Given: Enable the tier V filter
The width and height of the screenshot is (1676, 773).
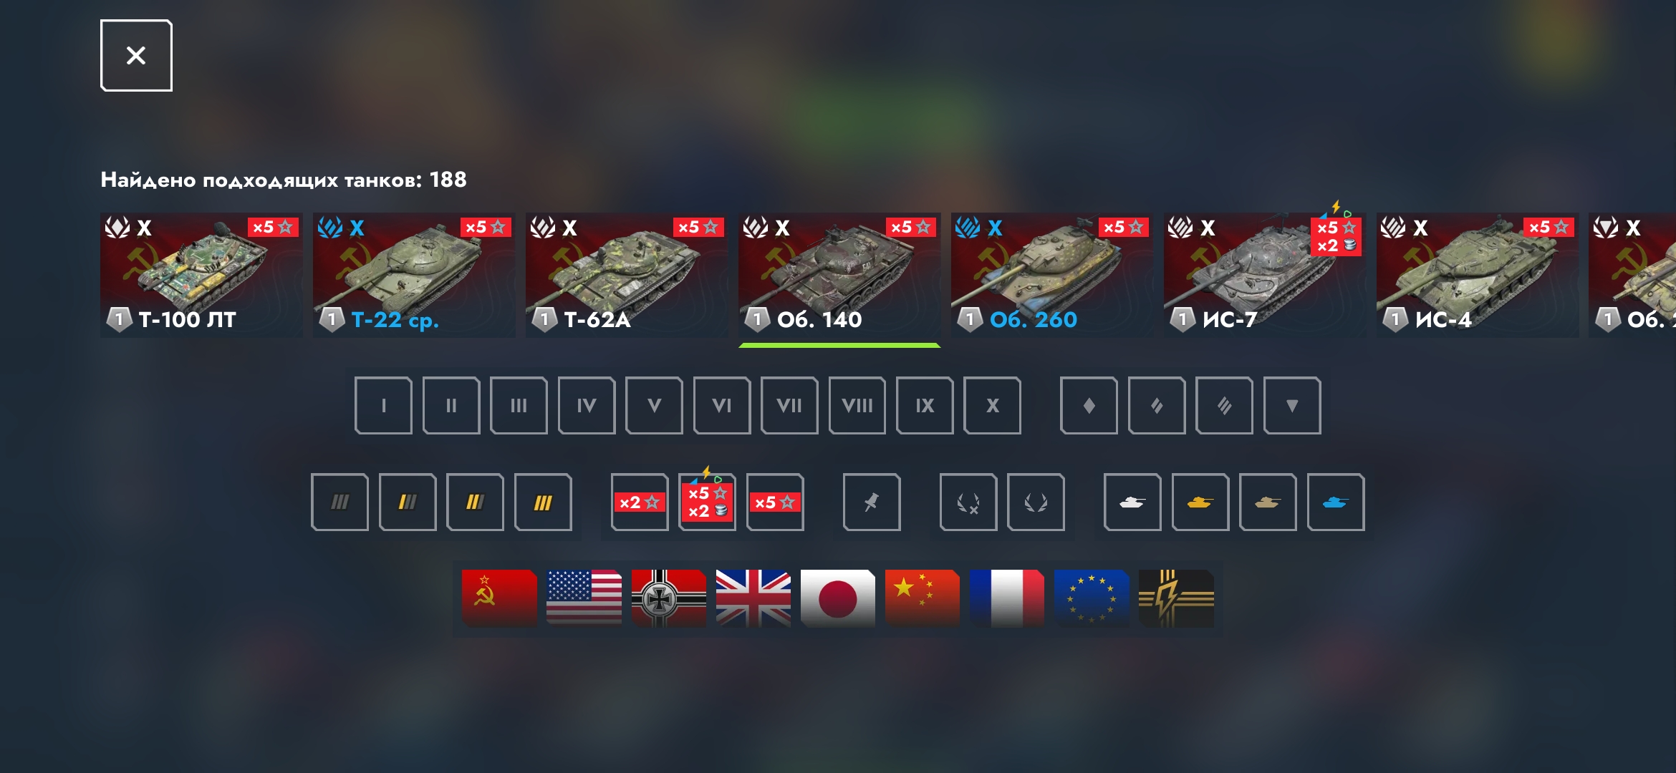Looking at the screenshot, I should tap(654, 406).
